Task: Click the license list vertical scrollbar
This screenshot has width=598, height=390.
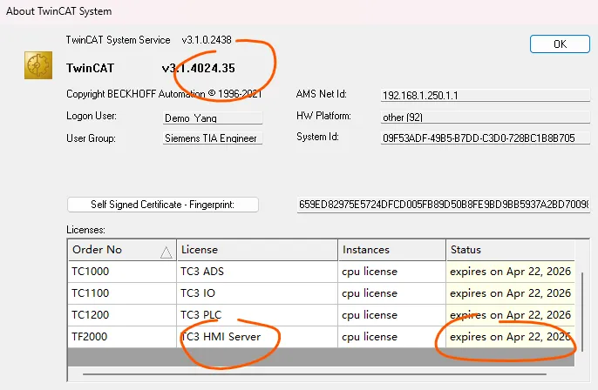Action: click(x=582, y=312)
